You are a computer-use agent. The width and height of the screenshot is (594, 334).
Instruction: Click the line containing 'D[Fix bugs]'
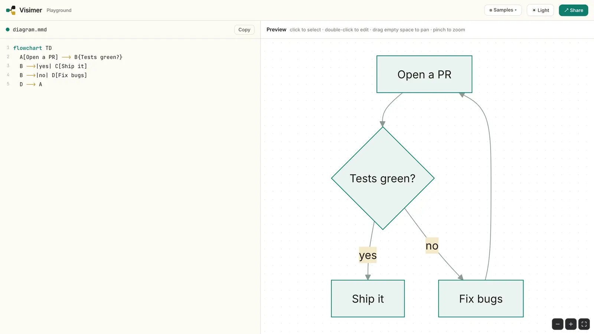pos(53,75)
